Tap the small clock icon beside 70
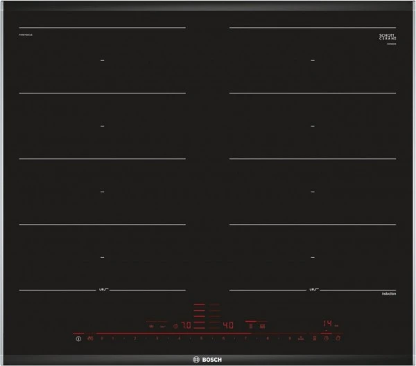416x366 pixels. [175, 324]
